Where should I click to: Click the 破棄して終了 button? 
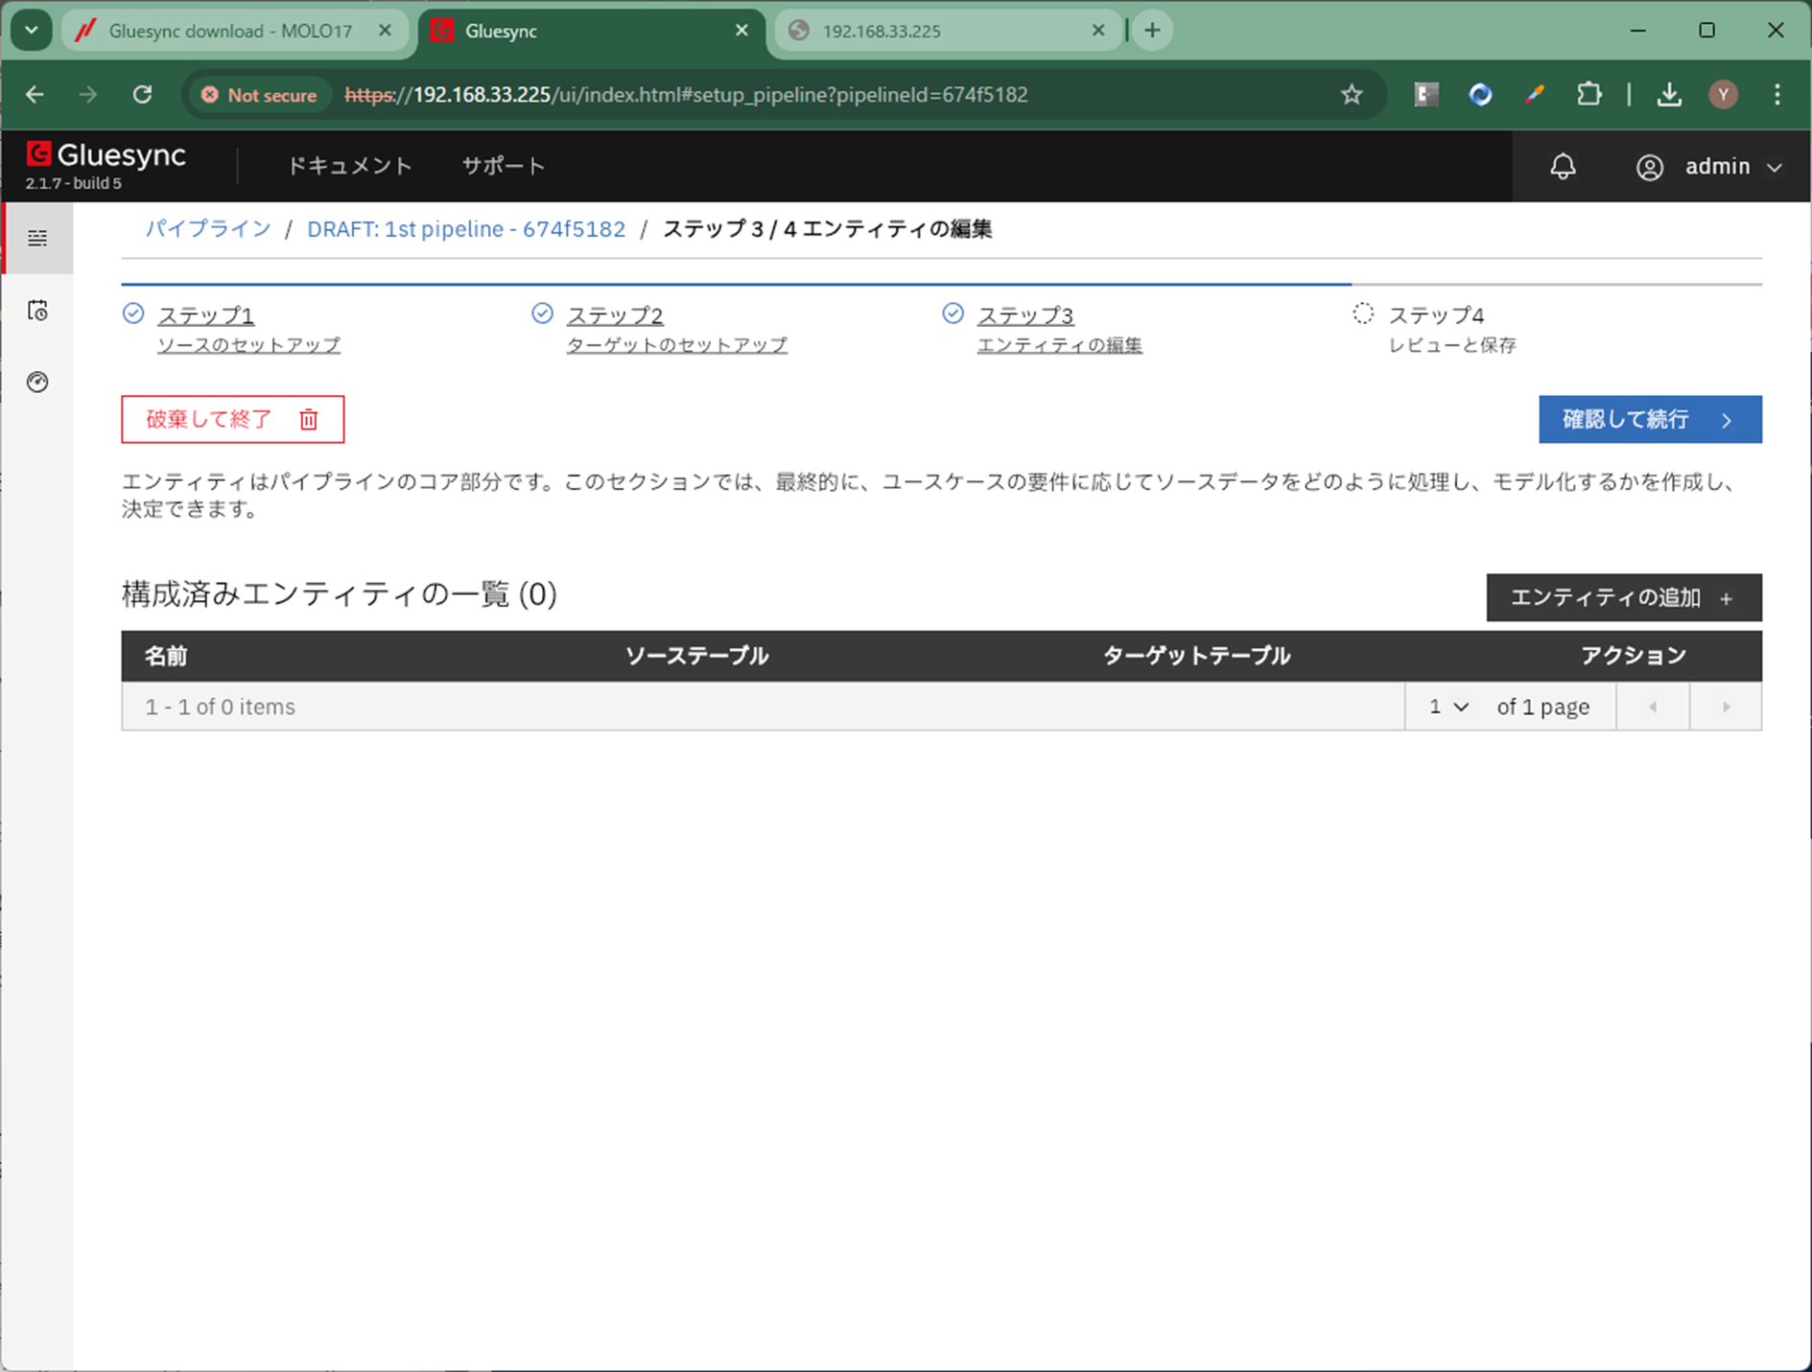[x=232, y=419]
